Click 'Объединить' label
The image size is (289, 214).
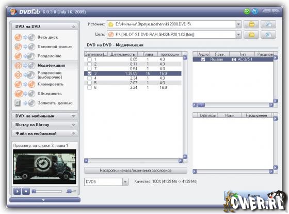(50, 94)
